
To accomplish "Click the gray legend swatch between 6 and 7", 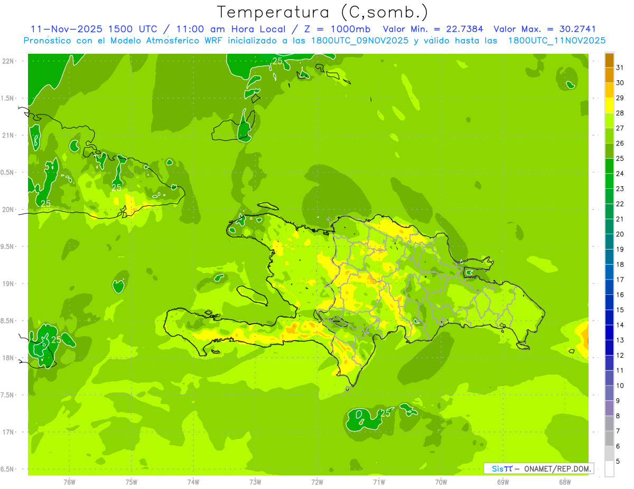I will tap(609, 438).
